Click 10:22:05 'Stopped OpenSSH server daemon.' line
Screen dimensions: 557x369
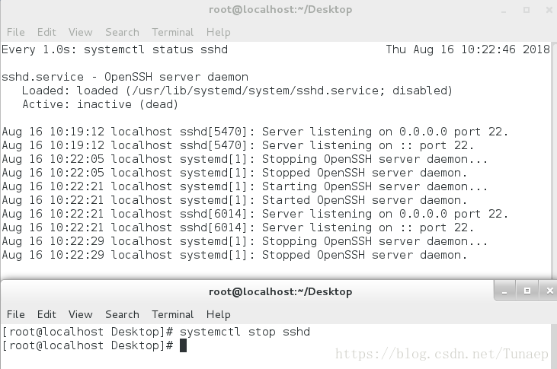point(235,173)
